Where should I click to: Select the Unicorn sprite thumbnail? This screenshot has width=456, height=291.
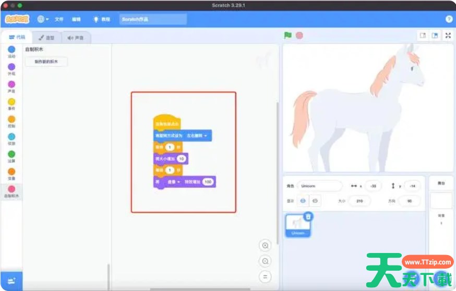tap(298, 225)
